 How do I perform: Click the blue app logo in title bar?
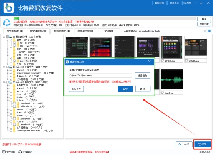9,8
